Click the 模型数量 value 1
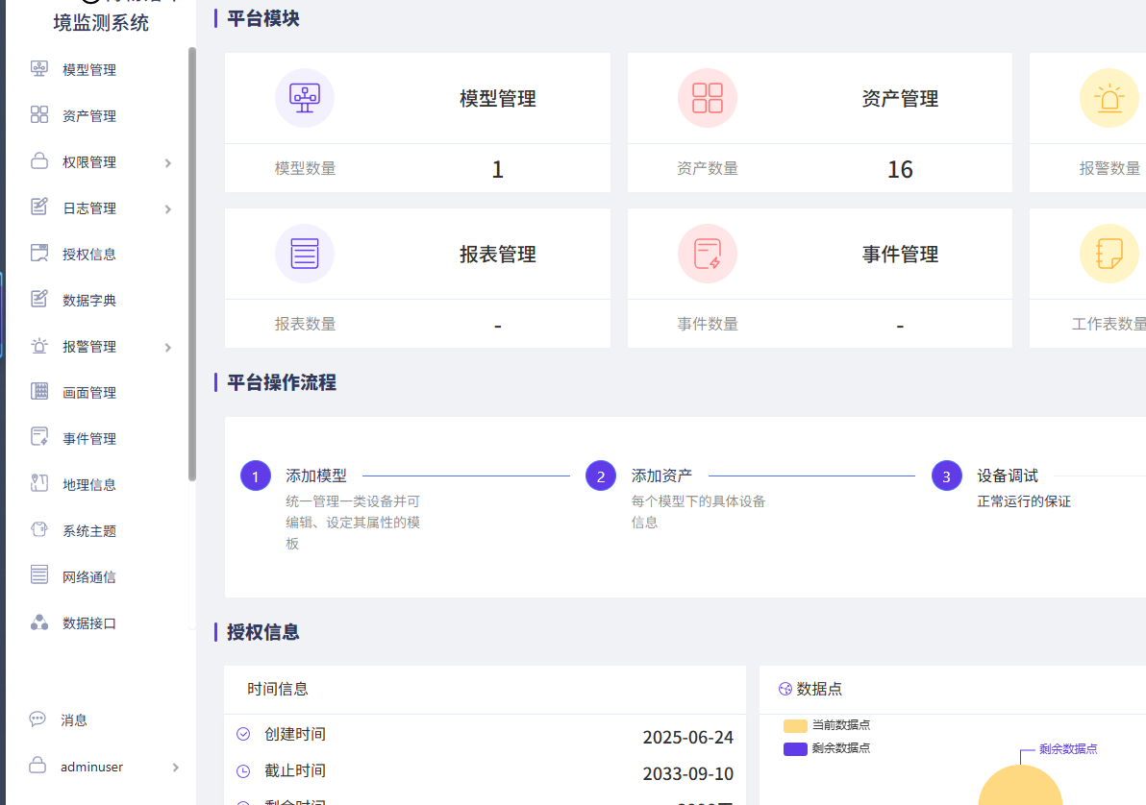 tap(498, 169)
